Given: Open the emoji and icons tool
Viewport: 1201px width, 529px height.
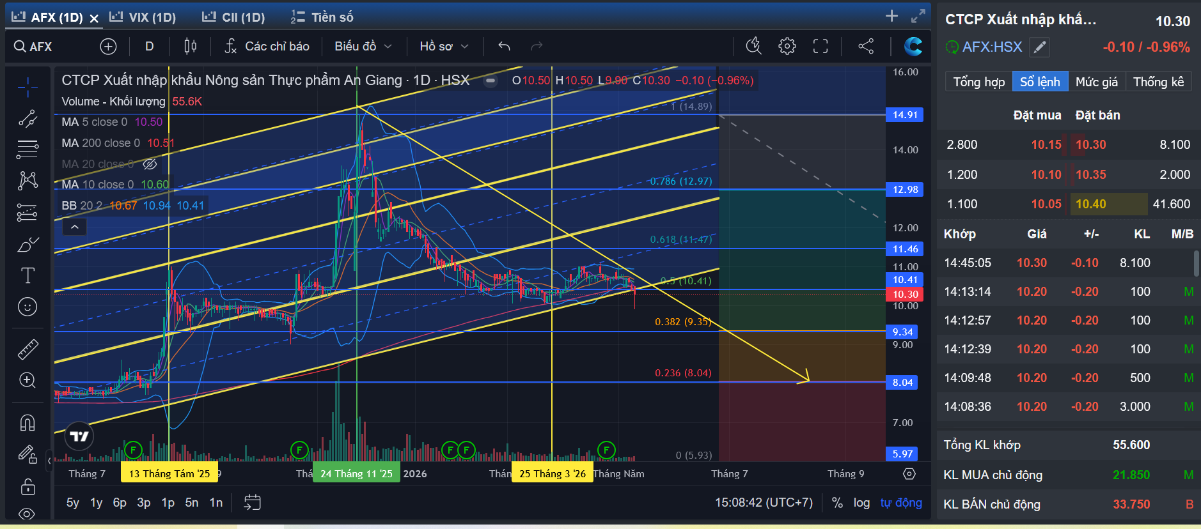Looking at the screenshot, I should pos(27,307).
